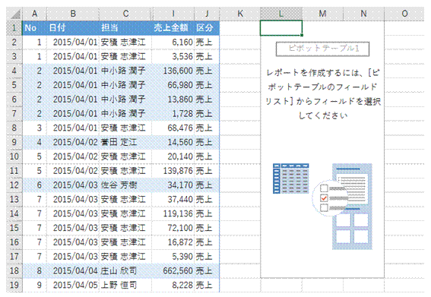Image resolution: width=431 pixels, height=297 pixels.
Task: Select column K header
Action: click(240, 14)
